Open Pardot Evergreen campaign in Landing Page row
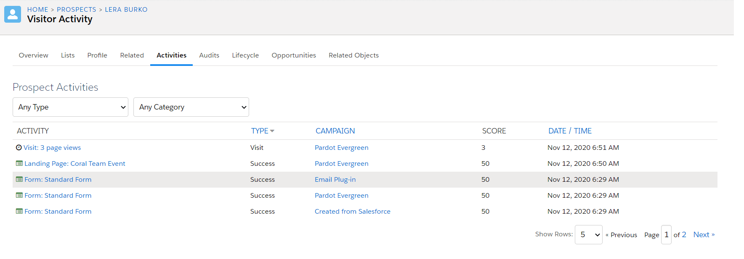The image size is (744, 259). (342, 164)
